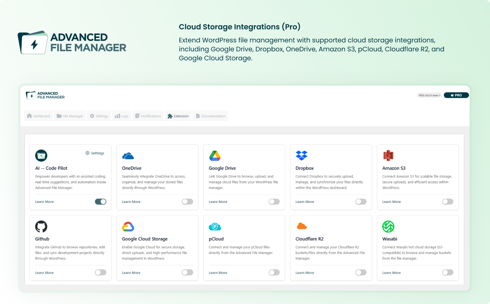Select the Extension tab
Viewport: 490px width, 304px height.
pyautogui.click(x=178, y=116)
